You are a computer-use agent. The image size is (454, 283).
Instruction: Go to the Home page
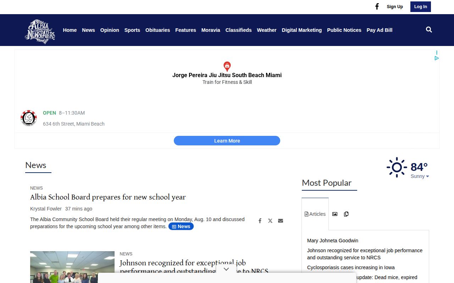(x=70, y=30)
